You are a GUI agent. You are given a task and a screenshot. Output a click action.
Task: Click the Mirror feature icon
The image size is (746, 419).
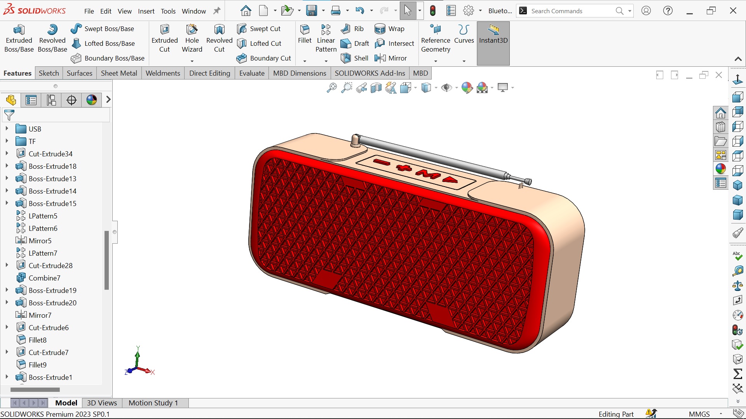pyautogui.click(x=380, y=58)
